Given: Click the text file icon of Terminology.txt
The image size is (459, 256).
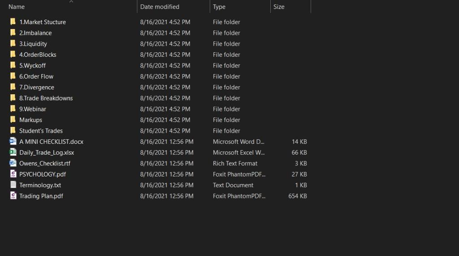Looking at the screenshot, I should click(x=13, y=185).
